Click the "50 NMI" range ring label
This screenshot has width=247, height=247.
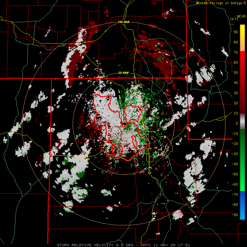(x=123, y=73)
